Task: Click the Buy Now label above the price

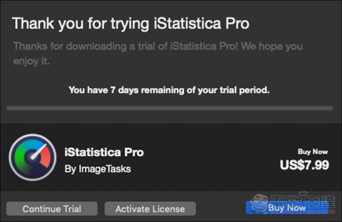Action: pyautogui.click(x=313, y=152)
